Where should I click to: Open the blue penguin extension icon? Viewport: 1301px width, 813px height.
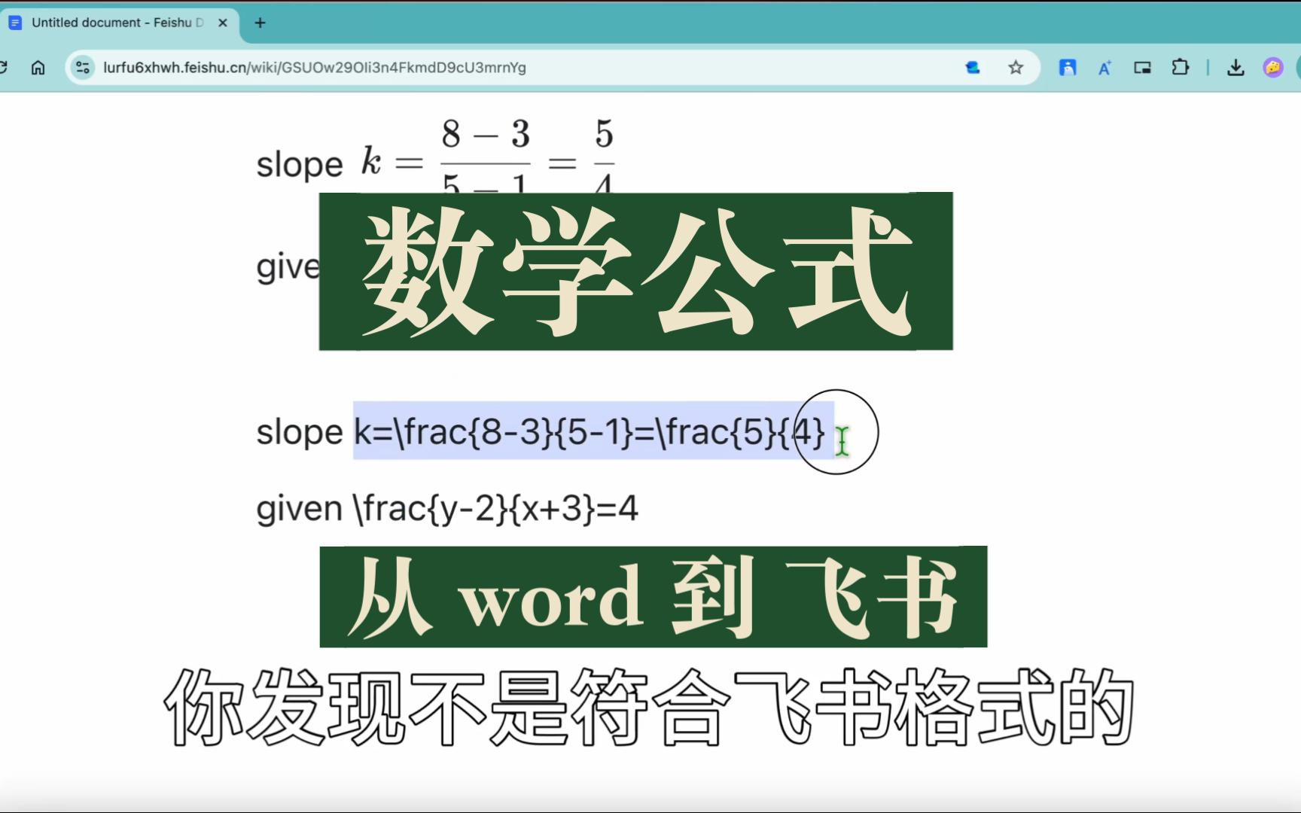[x=1068, y=67]
